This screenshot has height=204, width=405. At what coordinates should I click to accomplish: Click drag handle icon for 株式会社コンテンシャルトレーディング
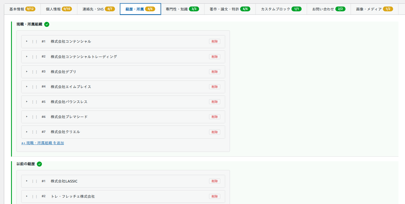coord(35,57)
